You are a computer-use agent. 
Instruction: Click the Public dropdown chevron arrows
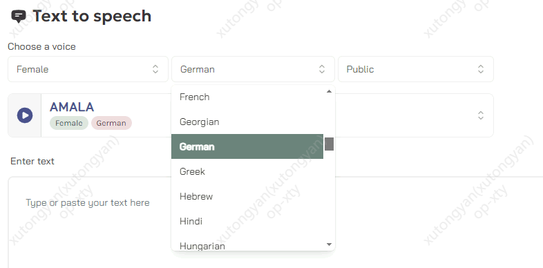point(481,69)
